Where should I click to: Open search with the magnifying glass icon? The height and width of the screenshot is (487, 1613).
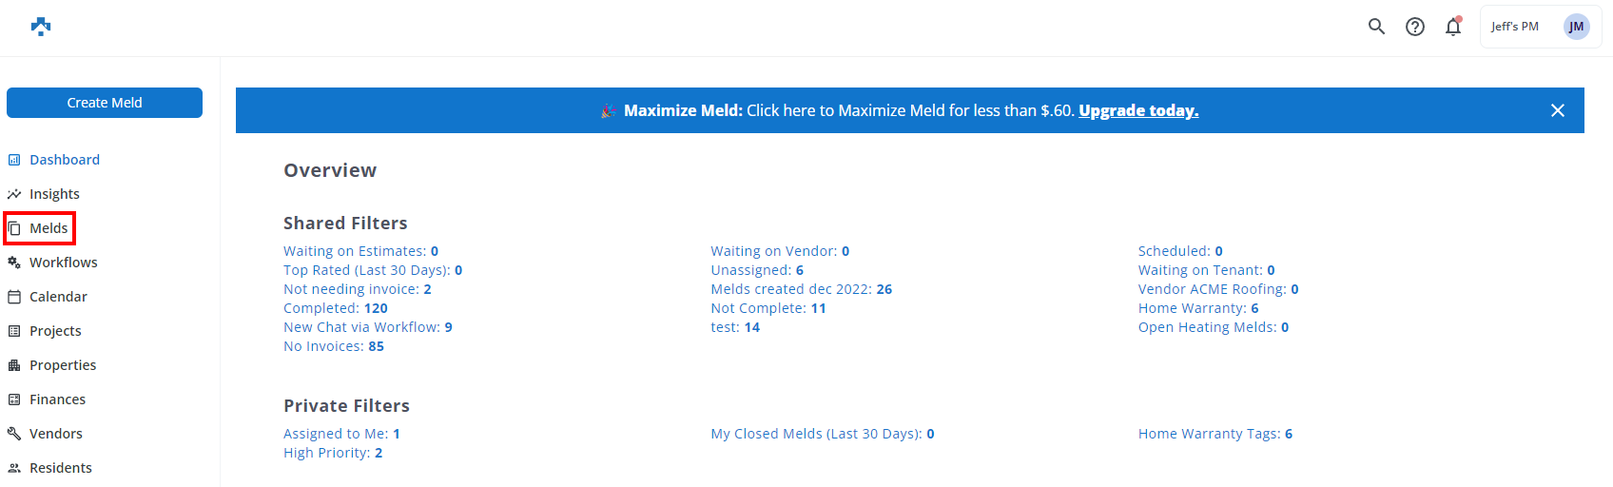pyautogui.click(x=1376, y=27)
